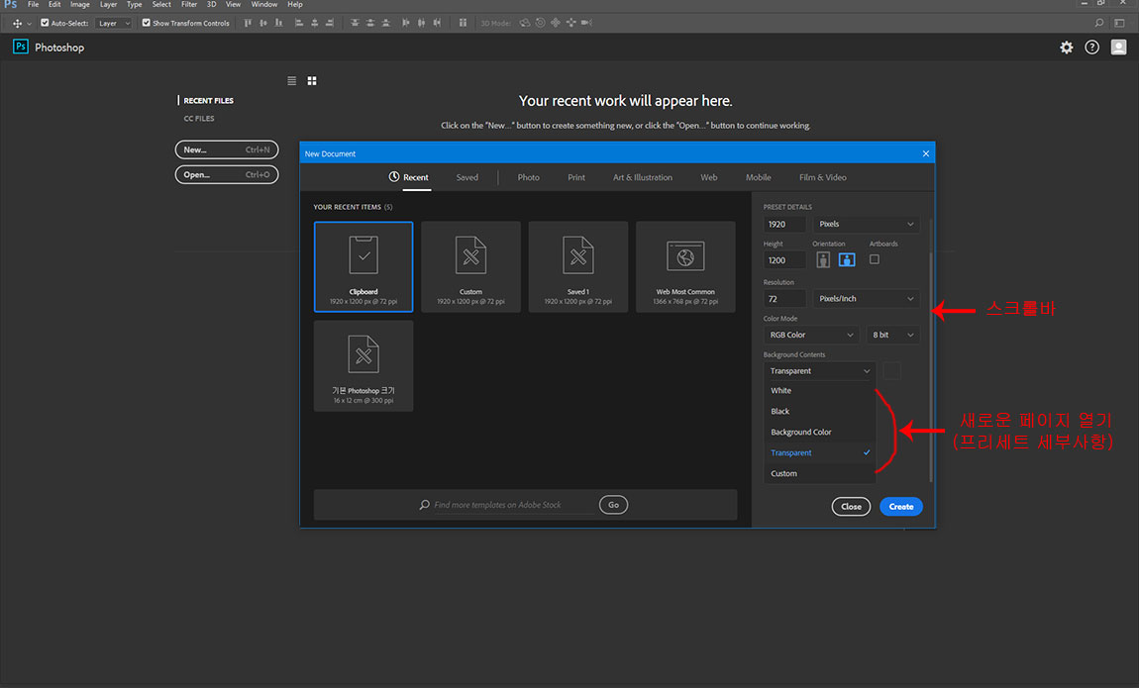Viewport: 1139px width, 688px height.
Task: Choose landscape orientation icon
Action: (x=847, y=259)
